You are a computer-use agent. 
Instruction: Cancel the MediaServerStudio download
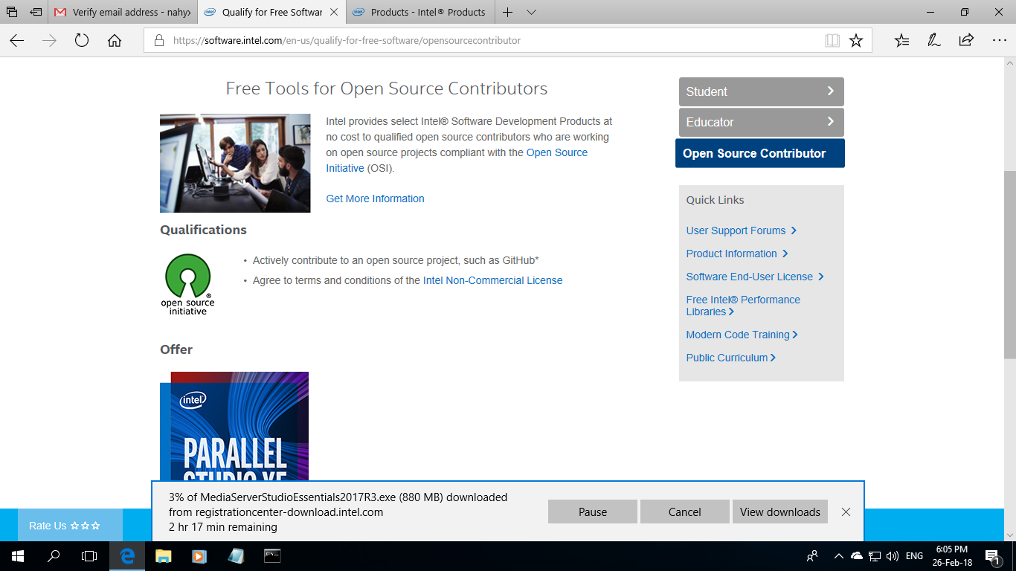pyautogui.click(x=685, y=512)
